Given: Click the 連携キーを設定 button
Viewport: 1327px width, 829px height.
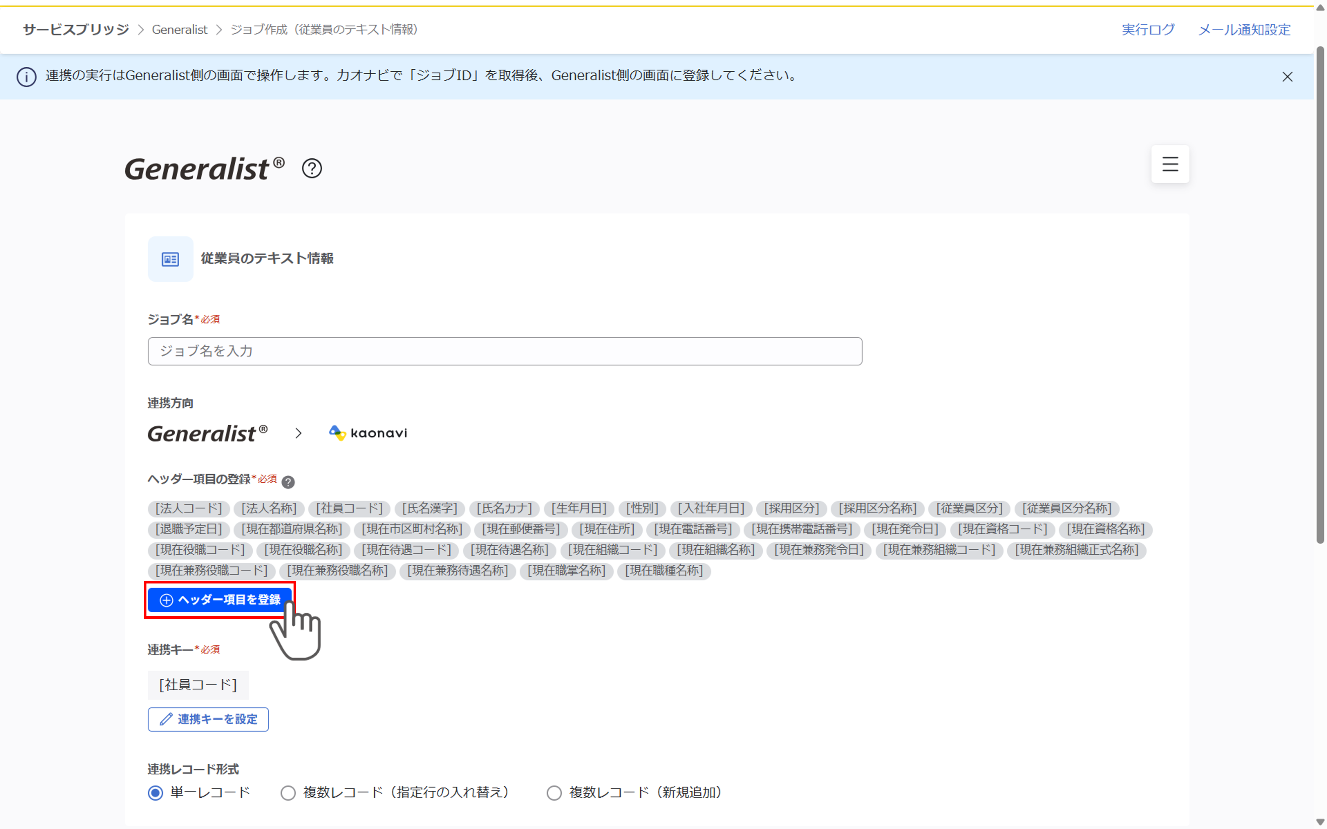Looking at the screenshot, I should (208, 719).
